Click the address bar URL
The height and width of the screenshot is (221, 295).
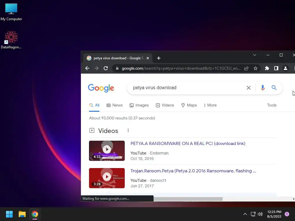(181, 68)
